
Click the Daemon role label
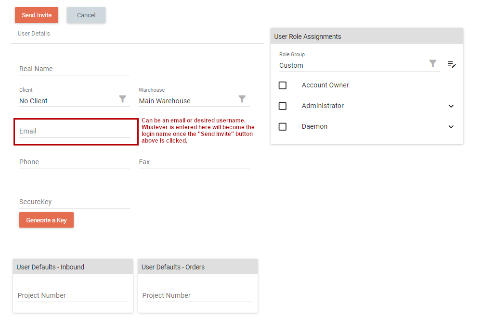[x=314, y=126]
